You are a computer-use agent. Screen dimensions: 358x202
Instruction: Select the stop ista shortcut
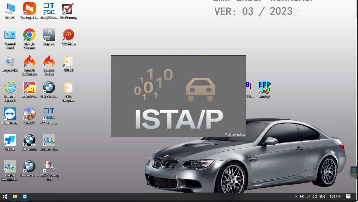49,37
